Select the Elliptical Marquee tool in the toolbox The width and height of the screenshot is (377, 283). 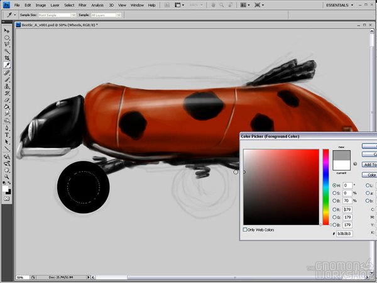[x=7, y=38]
